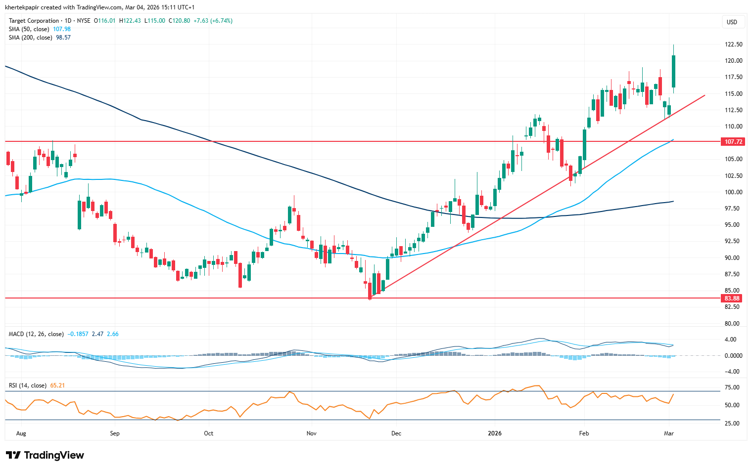Click the tall green latest candle
Image resolution: width=752 pixels, height=470 pixels.
coord(673,72)
